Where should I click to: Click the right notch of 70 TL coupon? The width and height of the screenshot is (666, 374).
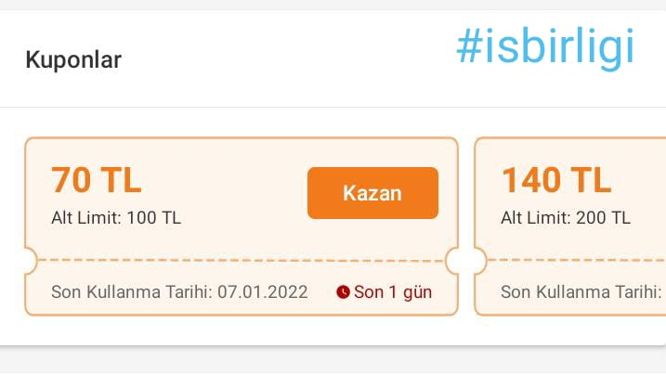456,261
